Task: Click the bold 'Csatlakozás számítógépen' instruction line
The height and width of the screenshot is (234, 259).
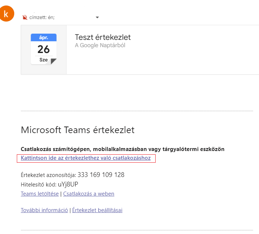Action: (x=123, y=149)
